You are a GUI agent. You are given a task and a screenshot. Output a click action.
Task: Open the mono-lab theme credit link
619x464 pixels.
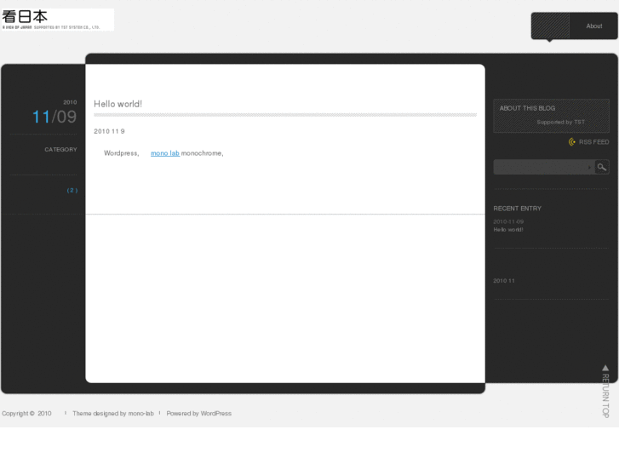click(141, 414)
